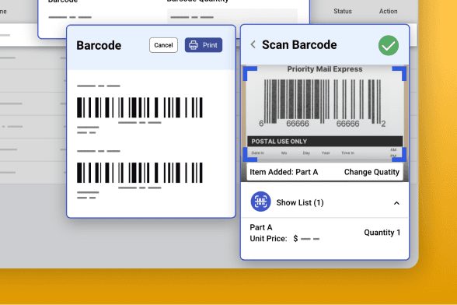Cancel the Barcode dialog

point(163,45)
